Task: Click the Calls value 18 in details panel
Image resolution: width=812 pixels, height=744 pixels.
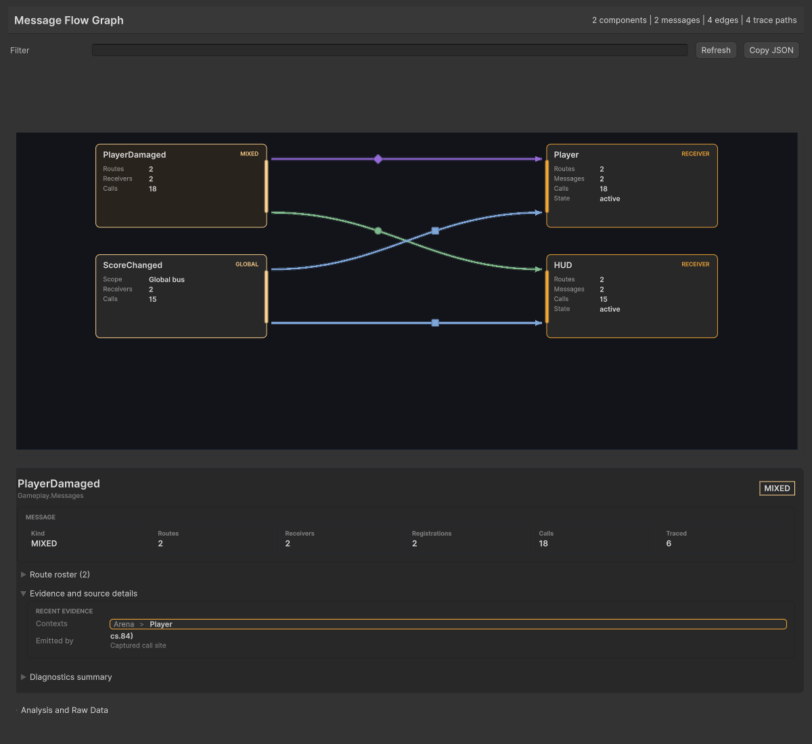Action: point(543,544)
